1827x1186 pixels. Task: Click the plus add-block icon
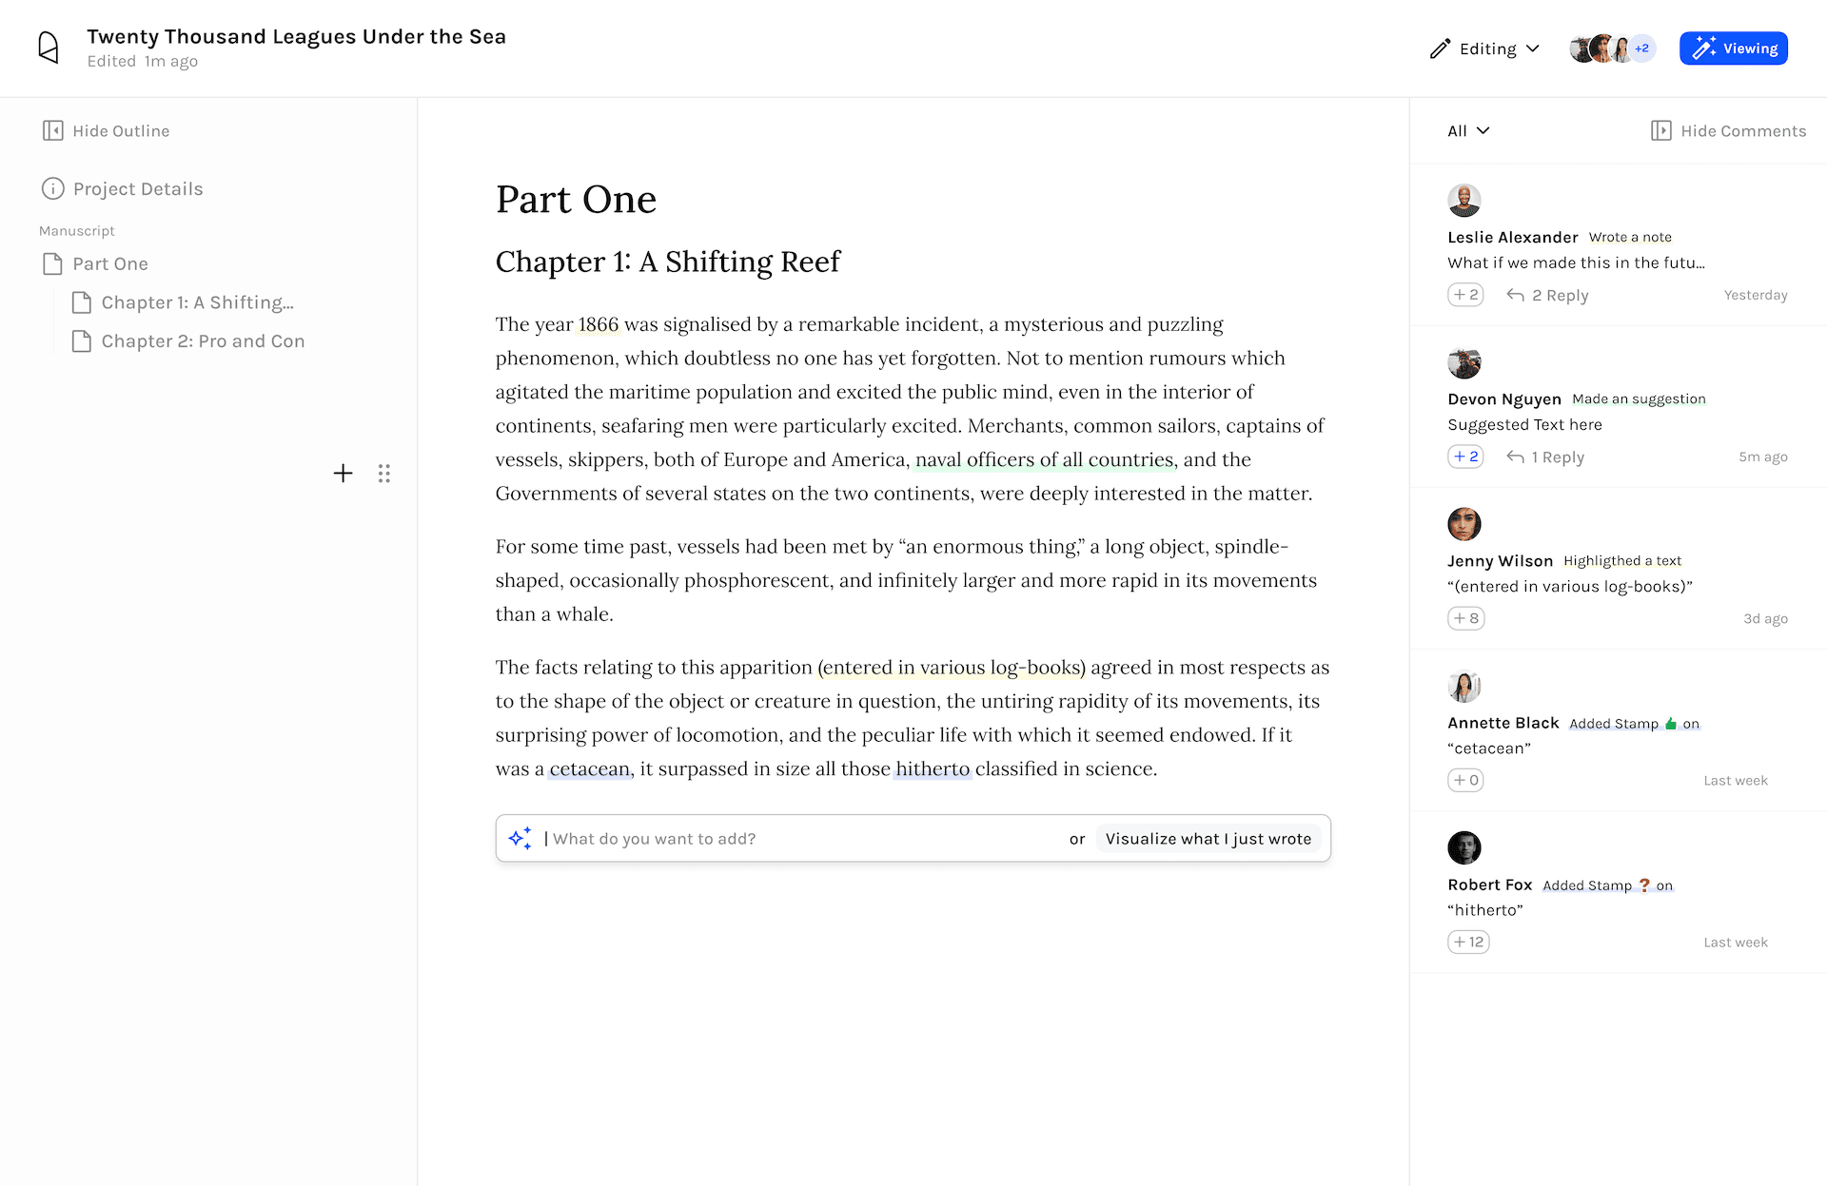[343, 473]
